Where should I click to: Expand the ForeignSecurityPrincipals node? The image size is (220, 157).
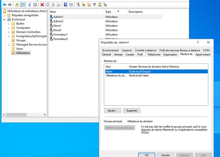(x=9, y=36)
